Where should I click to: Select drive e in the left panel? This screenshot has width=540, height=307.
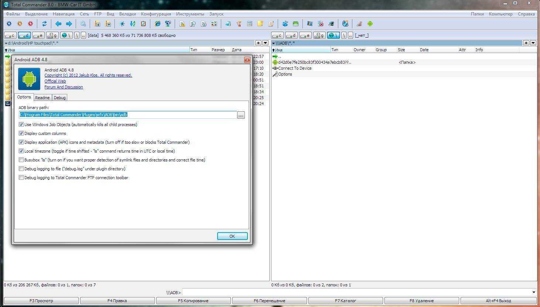[38, 35]
